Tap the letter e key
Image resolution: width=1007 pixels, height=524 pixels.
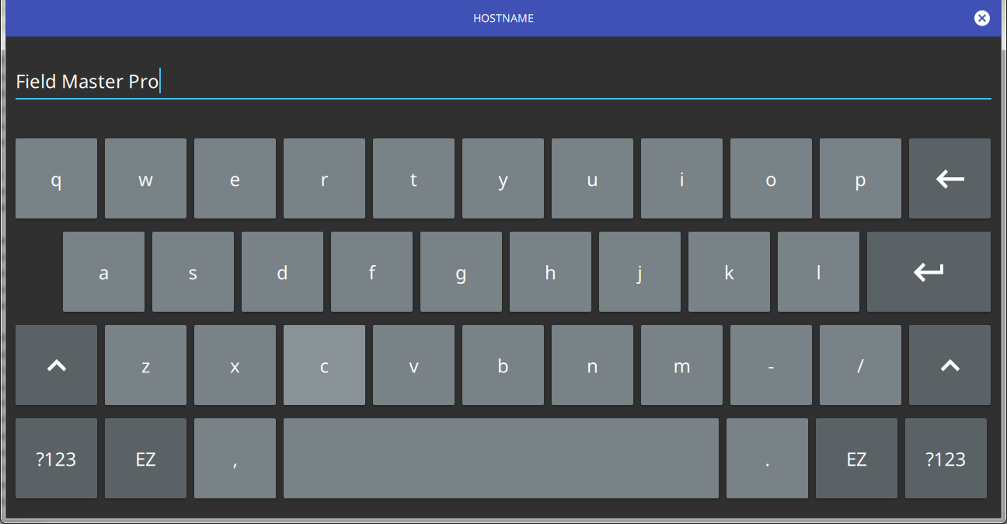235,179
